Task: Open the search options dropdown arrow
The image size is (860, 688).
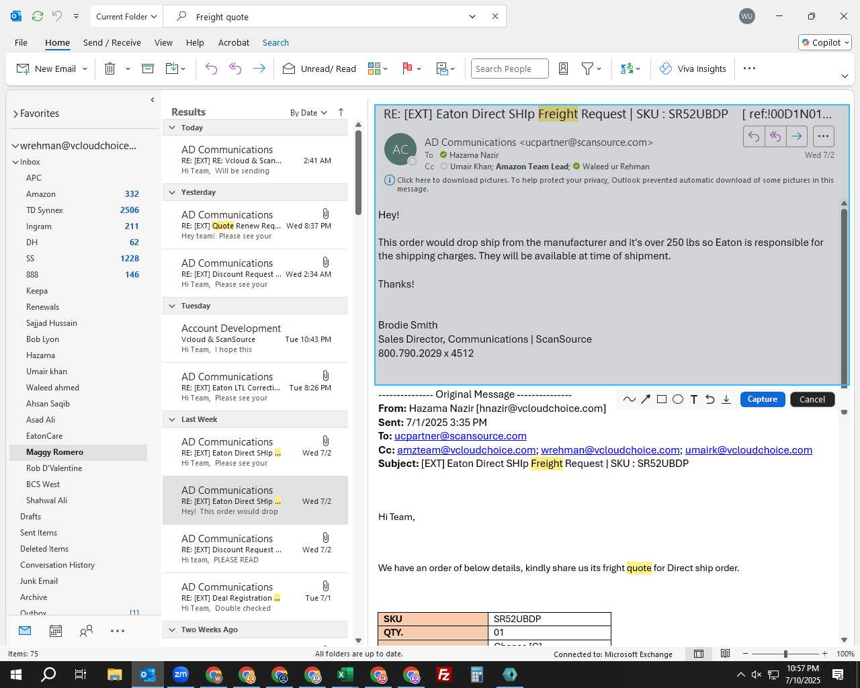Action: click(x=472, y=17)
